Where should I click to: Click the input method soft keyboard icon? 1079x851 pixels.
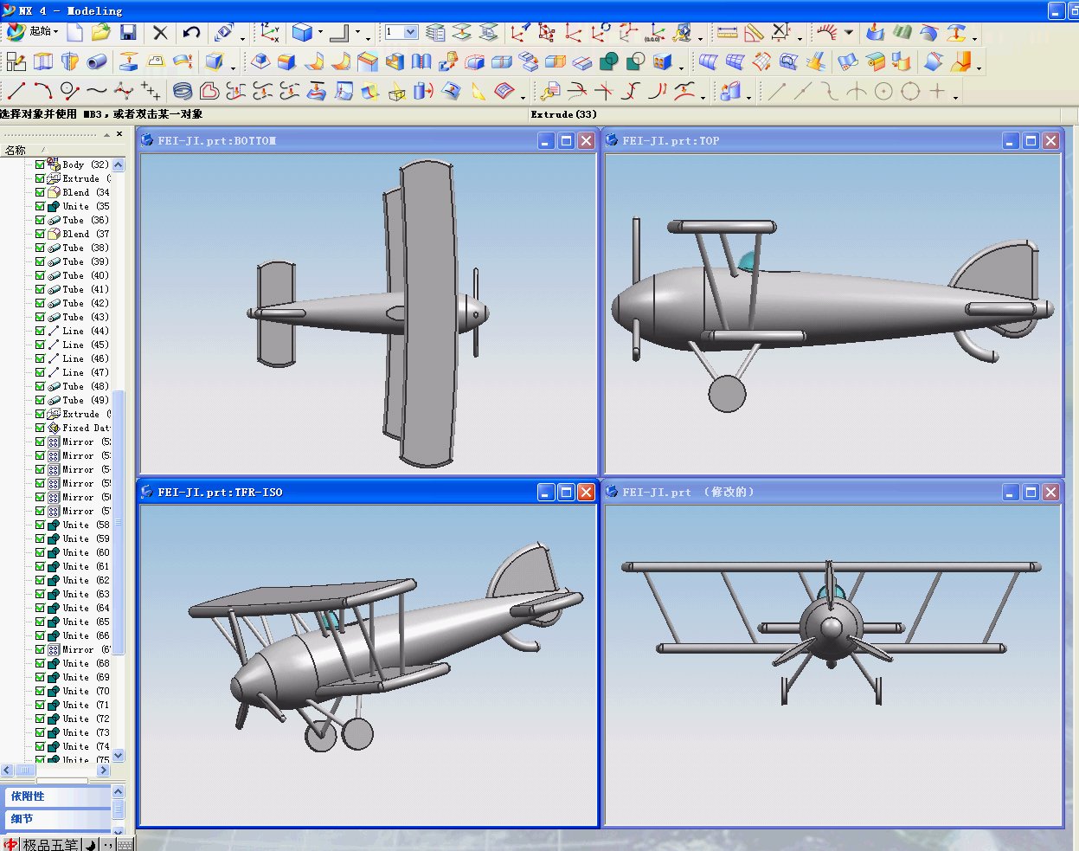(x=125, y=845)
